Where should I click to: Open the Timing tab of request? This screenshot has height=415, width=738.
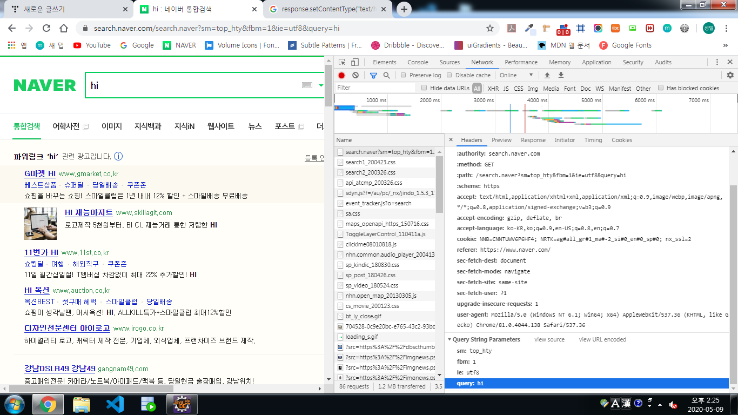click(593, 140)
